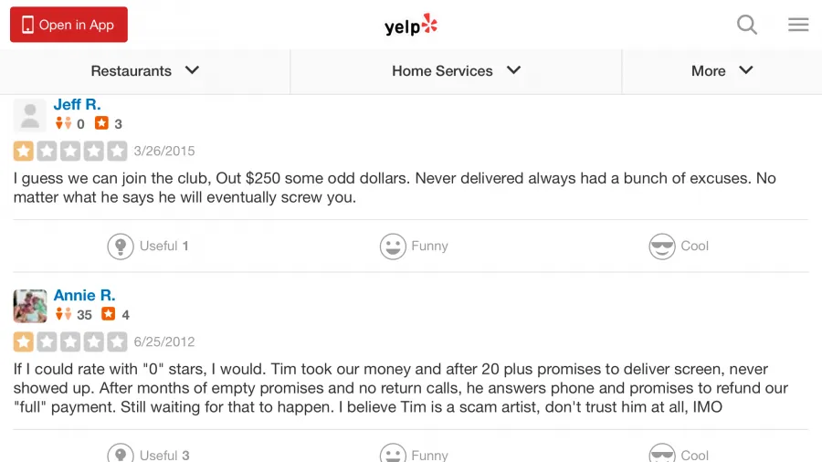Click Jeff R.'s one-star rating

(70, 151)
